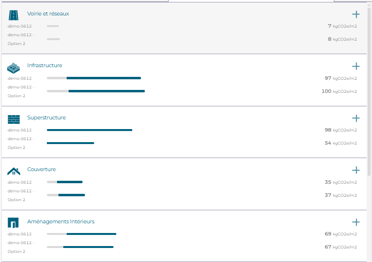Expand the Infrastructure section using plus

click(356, 66)
